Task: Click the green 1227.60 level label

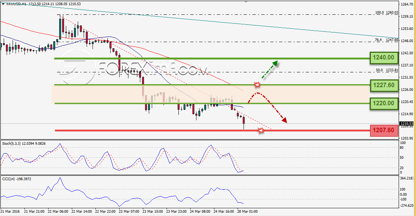Action: (384, 85)
